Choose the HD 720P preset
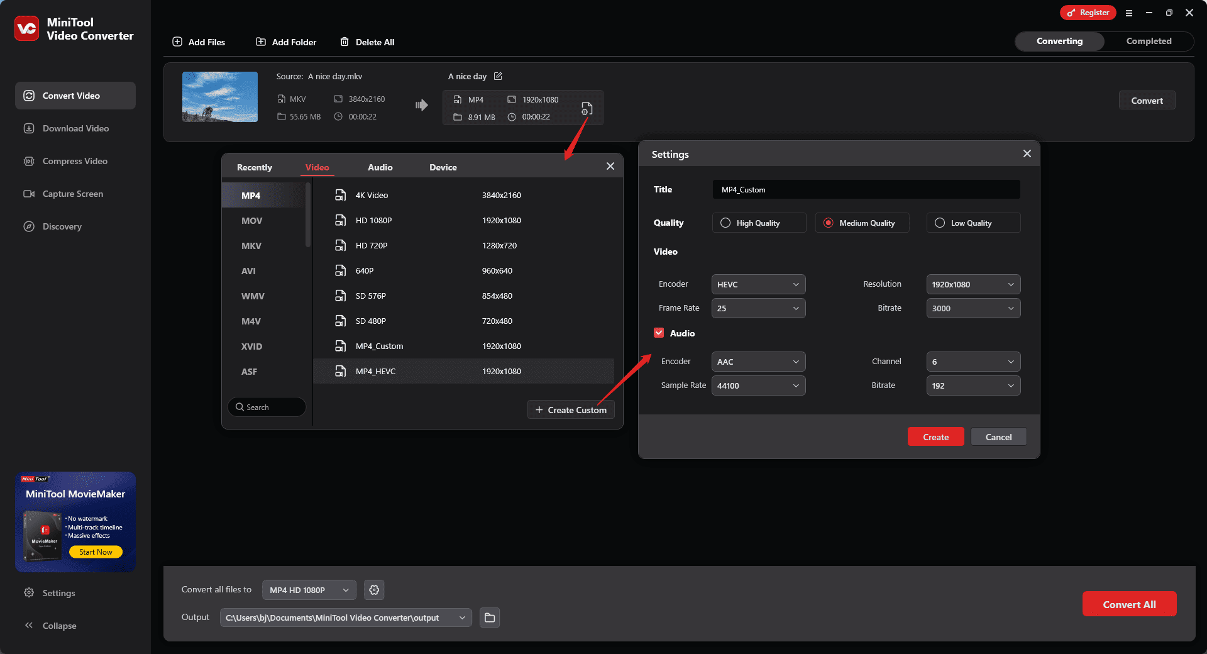 click(463, 245)
